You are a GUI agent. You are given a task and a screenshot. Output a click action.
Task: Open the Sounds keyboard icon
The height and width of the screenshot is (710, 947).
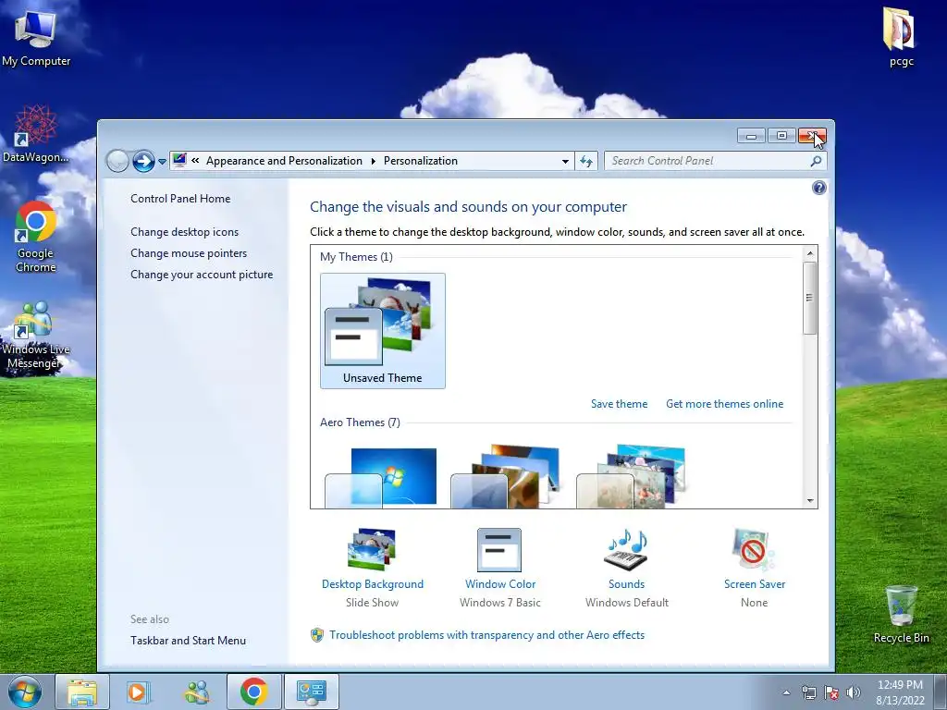click(x=626, y=549)
